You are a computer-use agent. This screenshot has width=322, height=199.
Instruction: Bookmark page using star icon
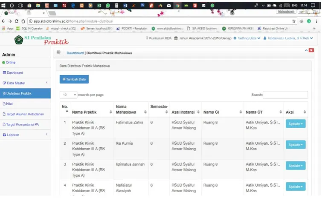294,21
